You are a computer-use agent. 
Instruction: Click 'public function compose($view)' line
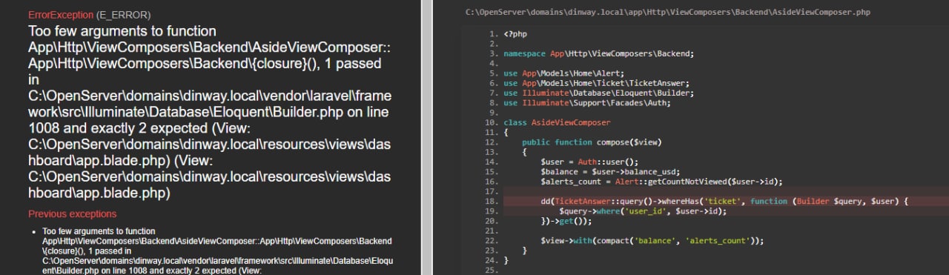592,142
